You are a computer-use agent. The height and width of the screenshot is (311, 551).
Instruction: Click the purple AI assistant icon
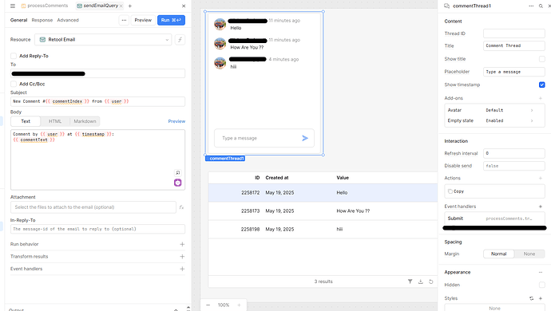pos(178,183)
